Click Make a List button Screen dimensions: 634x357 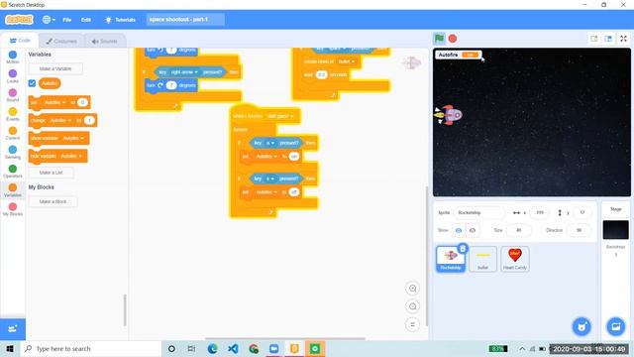click(51, 173)
